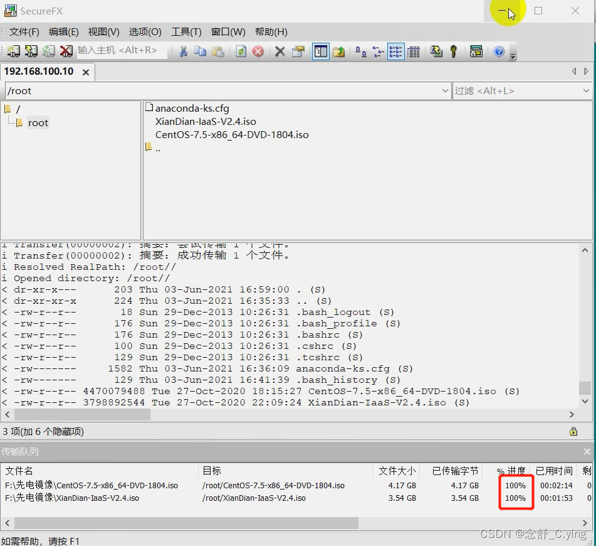Open the 文件(F) menu
596x546 pixels.
24,32
